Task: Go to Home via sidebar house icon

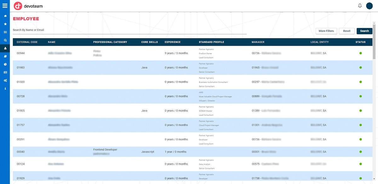Action: 5,16
